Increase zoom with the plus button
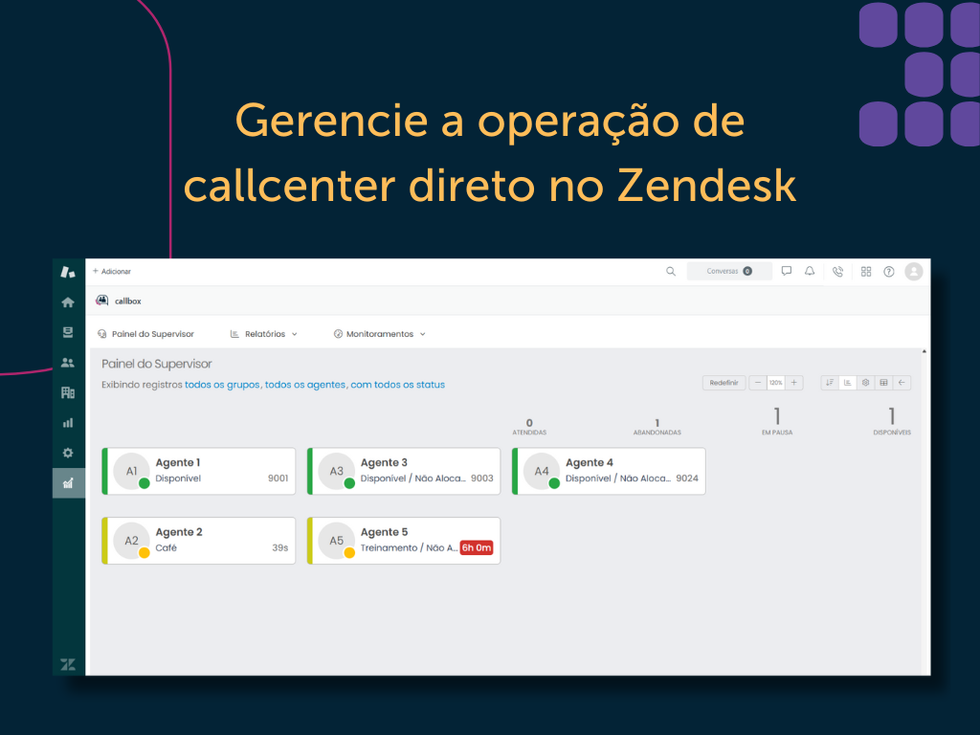 coord(793,383)
